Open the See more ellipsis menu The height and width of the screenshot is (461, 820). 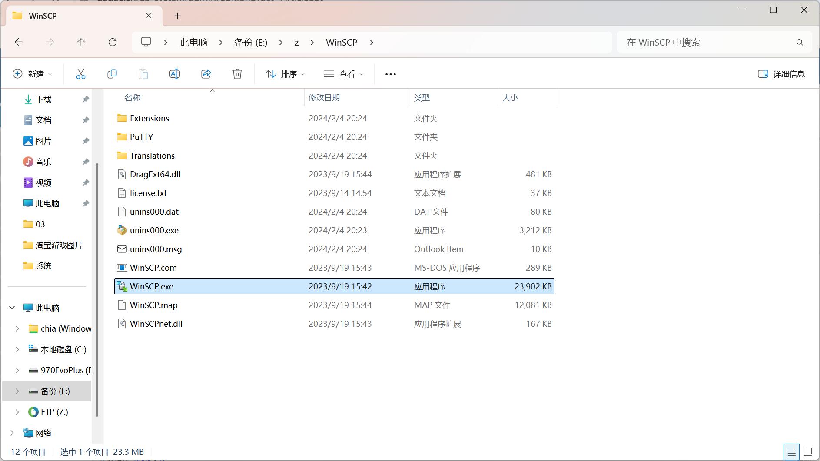click(x=391, y=74)
